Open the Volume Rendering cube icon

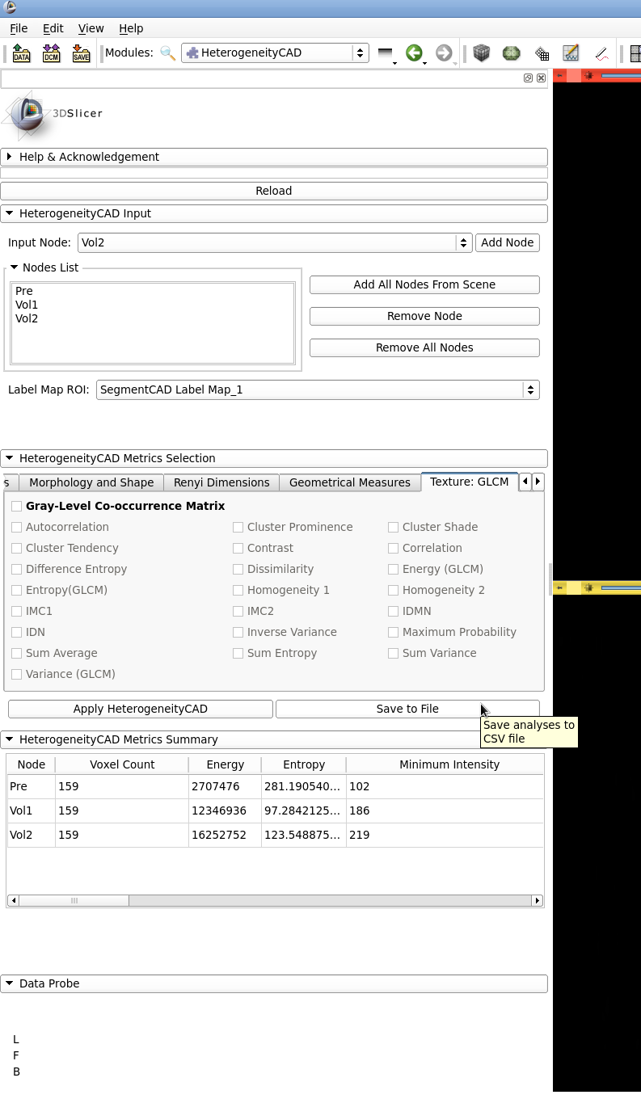[x=482, y=53]
